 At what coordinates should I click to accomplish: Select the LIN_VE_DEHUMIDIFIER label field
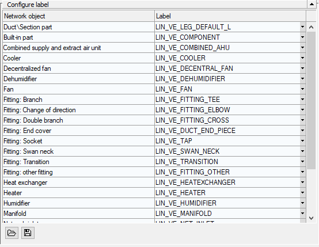pos(227,79)
